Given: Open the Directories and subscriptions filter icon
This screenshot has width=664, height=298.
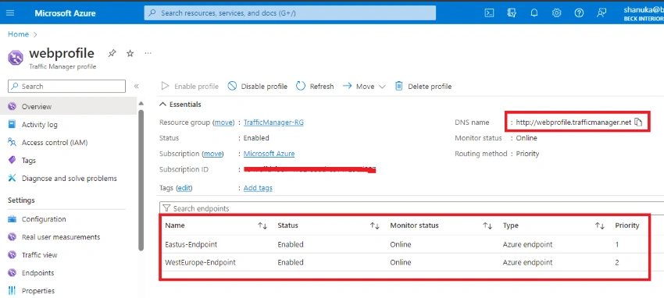Looking at the screenshot, I should point(512,12).
